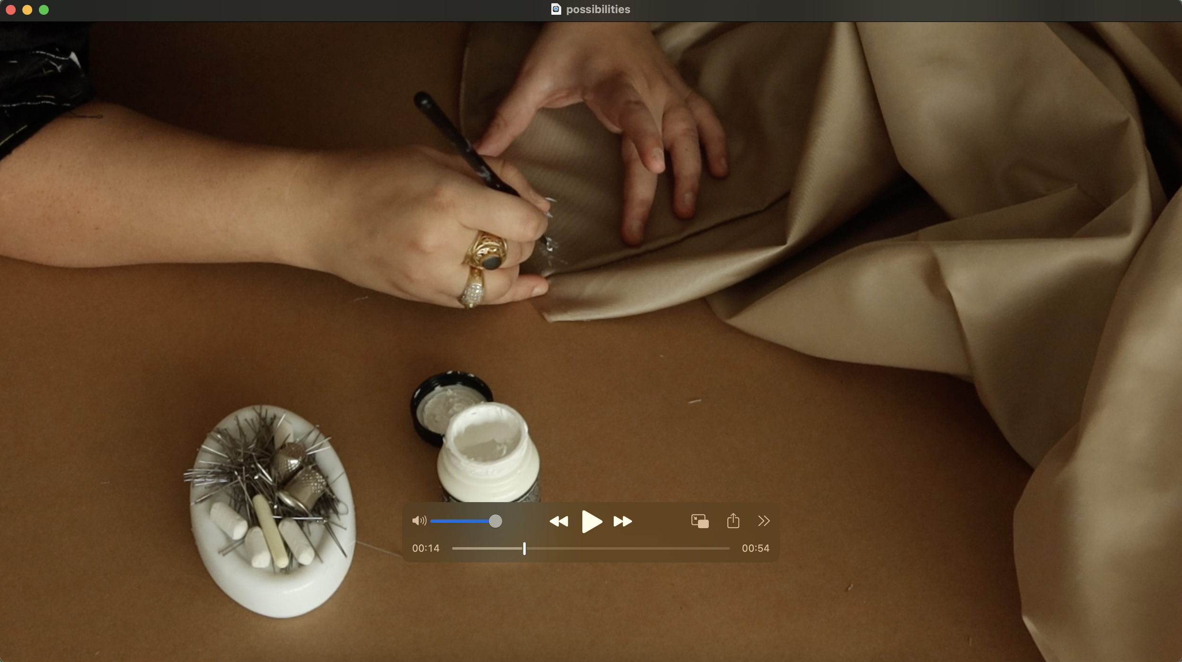Image resolution: width=1182 pixels, height=662 pixels.
Task: Minimize the player window
Action: tap(27, 10)
